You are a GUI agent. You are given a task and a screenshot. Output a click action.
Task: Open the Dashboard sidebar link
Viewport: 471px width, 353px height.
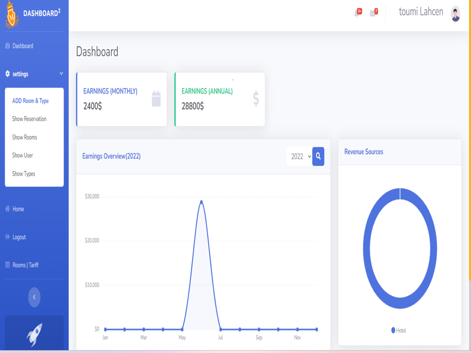(23, 46)
